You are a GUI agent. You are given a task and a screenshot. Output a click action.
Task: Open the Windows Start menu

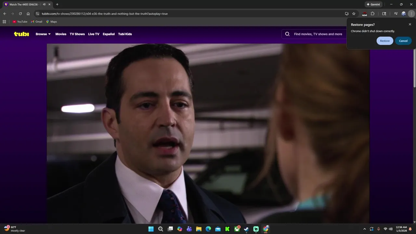pyautogui.click(x=151, y=229)
